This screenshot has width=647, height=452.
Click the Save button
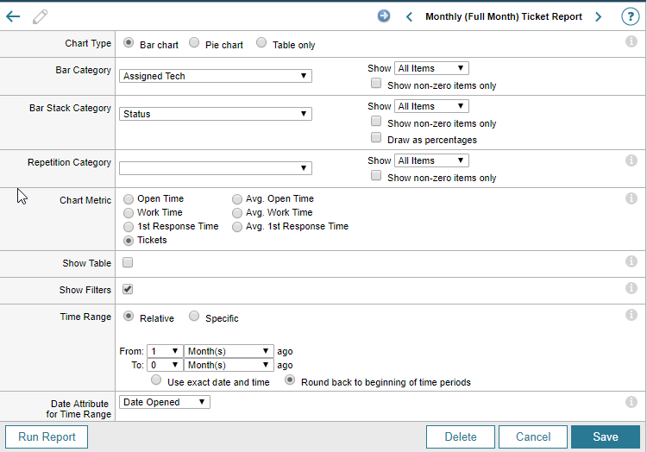(x=606, y=436)
